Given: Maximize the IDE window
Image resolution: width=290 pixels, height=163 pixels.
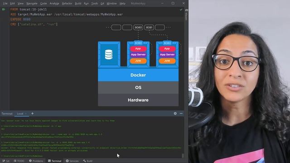Looking at the screenshot, I should 173,3.
